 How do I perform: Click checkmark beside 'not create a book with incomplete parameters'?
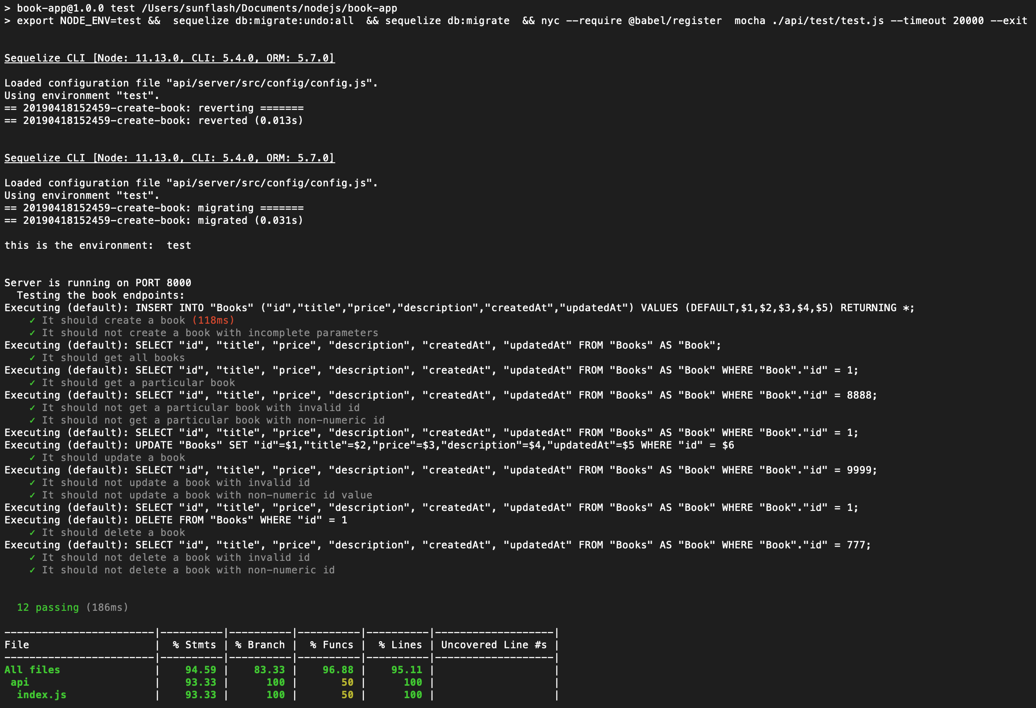[32, 333]
